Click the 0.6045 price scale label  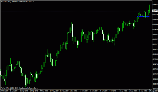pyautogui.click(x=155, y=54)
